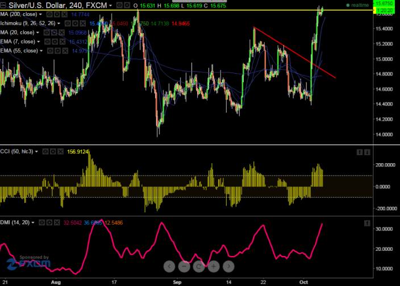
Task: Click the zoom in plus chart button
Action: click(214, 266)
